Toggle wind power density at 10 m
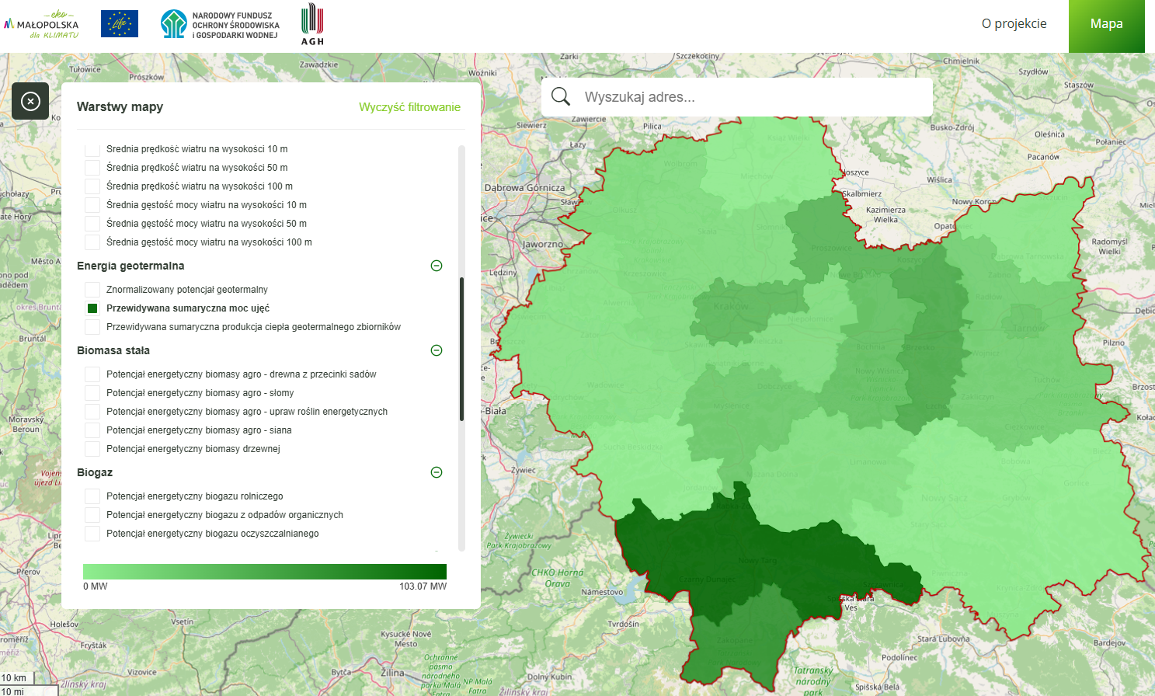1155x696 pixels. 92,205
